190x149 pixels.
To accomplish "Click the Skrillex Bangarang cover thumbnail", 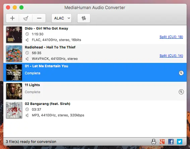I will pyautogui.click(x=14, y=110).
